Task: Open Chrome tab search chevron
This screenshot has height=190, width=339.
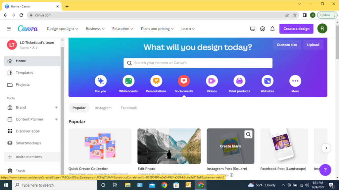Action: 299,4
